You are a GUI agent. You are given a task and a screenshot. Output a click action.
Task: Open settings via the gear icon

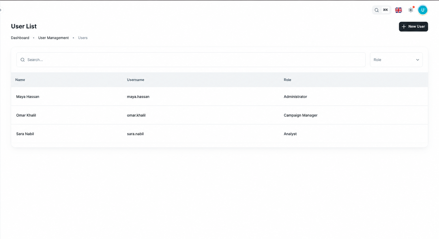[411, 10]
